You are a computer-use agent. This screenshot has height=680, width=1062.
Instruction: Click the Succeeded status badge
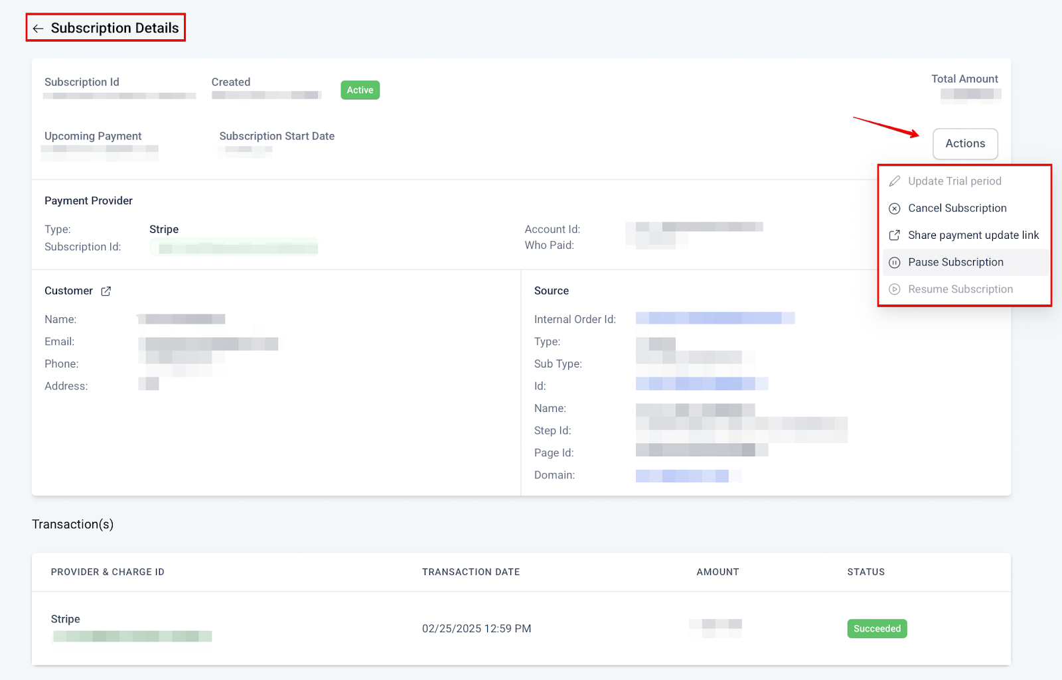pos(876,628)
